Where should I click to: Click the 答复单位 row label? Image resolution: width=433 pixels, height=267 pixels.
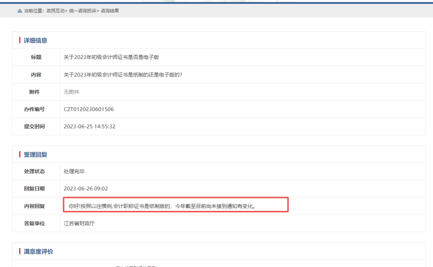pyautogui.click(x=34, y=223)
